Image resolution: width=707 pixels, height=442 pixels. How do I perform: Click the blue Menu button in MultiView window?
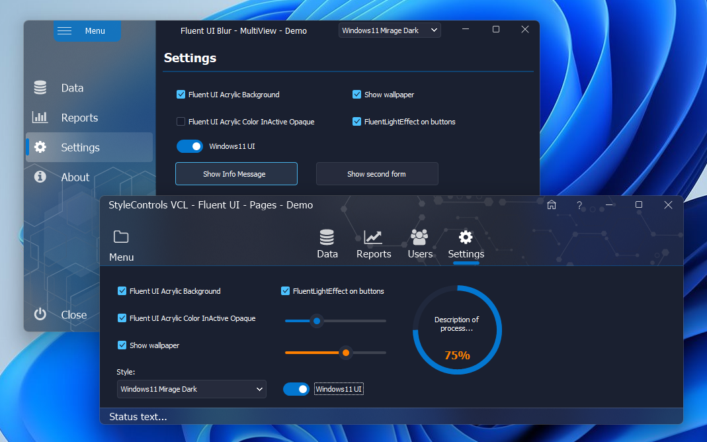(x=87, y=30)
